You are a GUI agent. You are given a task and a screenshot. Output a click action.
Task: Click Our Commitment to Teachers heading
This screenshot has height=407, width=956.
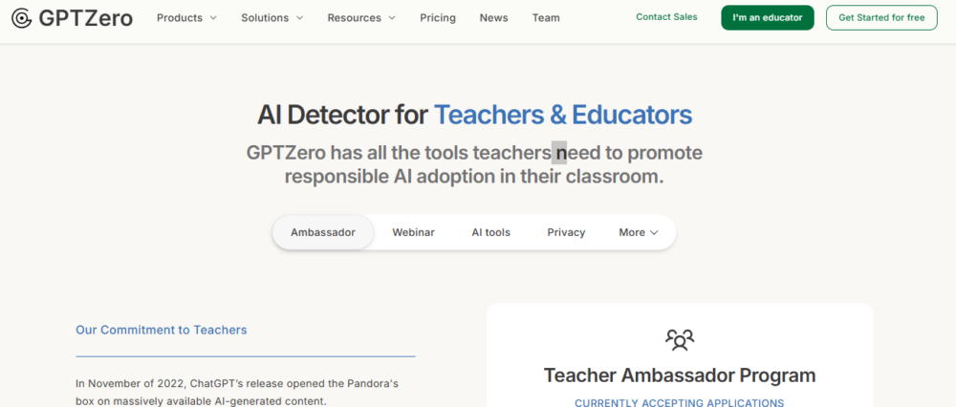[161, 330]
